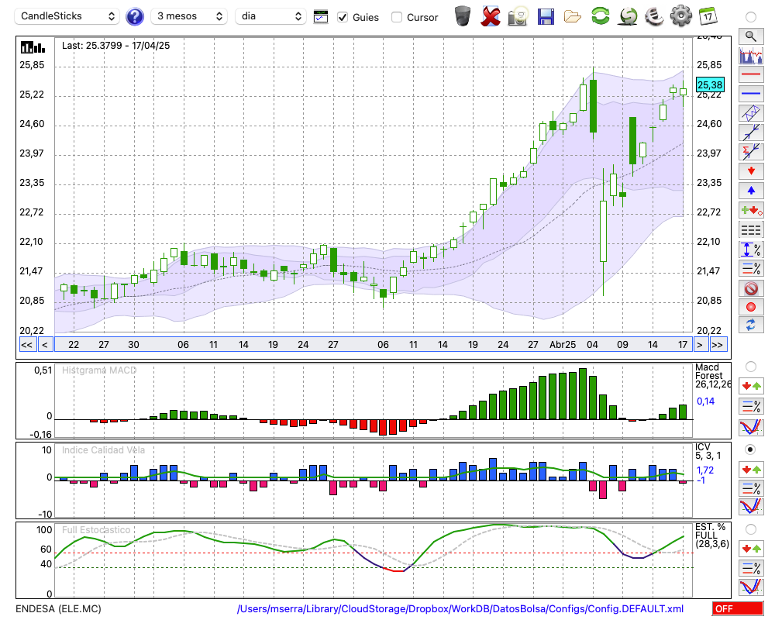Viewport: 775px width, 620px height.
Task: Click the price chart bar-chart icon
Action: pos(33,47)
